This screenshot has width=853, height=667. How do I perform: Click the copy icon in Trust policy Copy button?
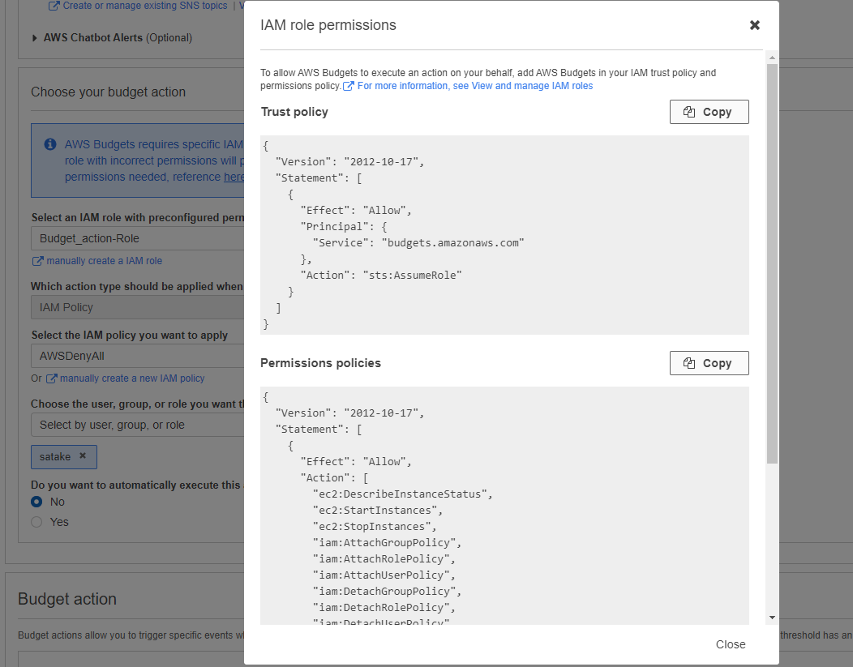689,112
